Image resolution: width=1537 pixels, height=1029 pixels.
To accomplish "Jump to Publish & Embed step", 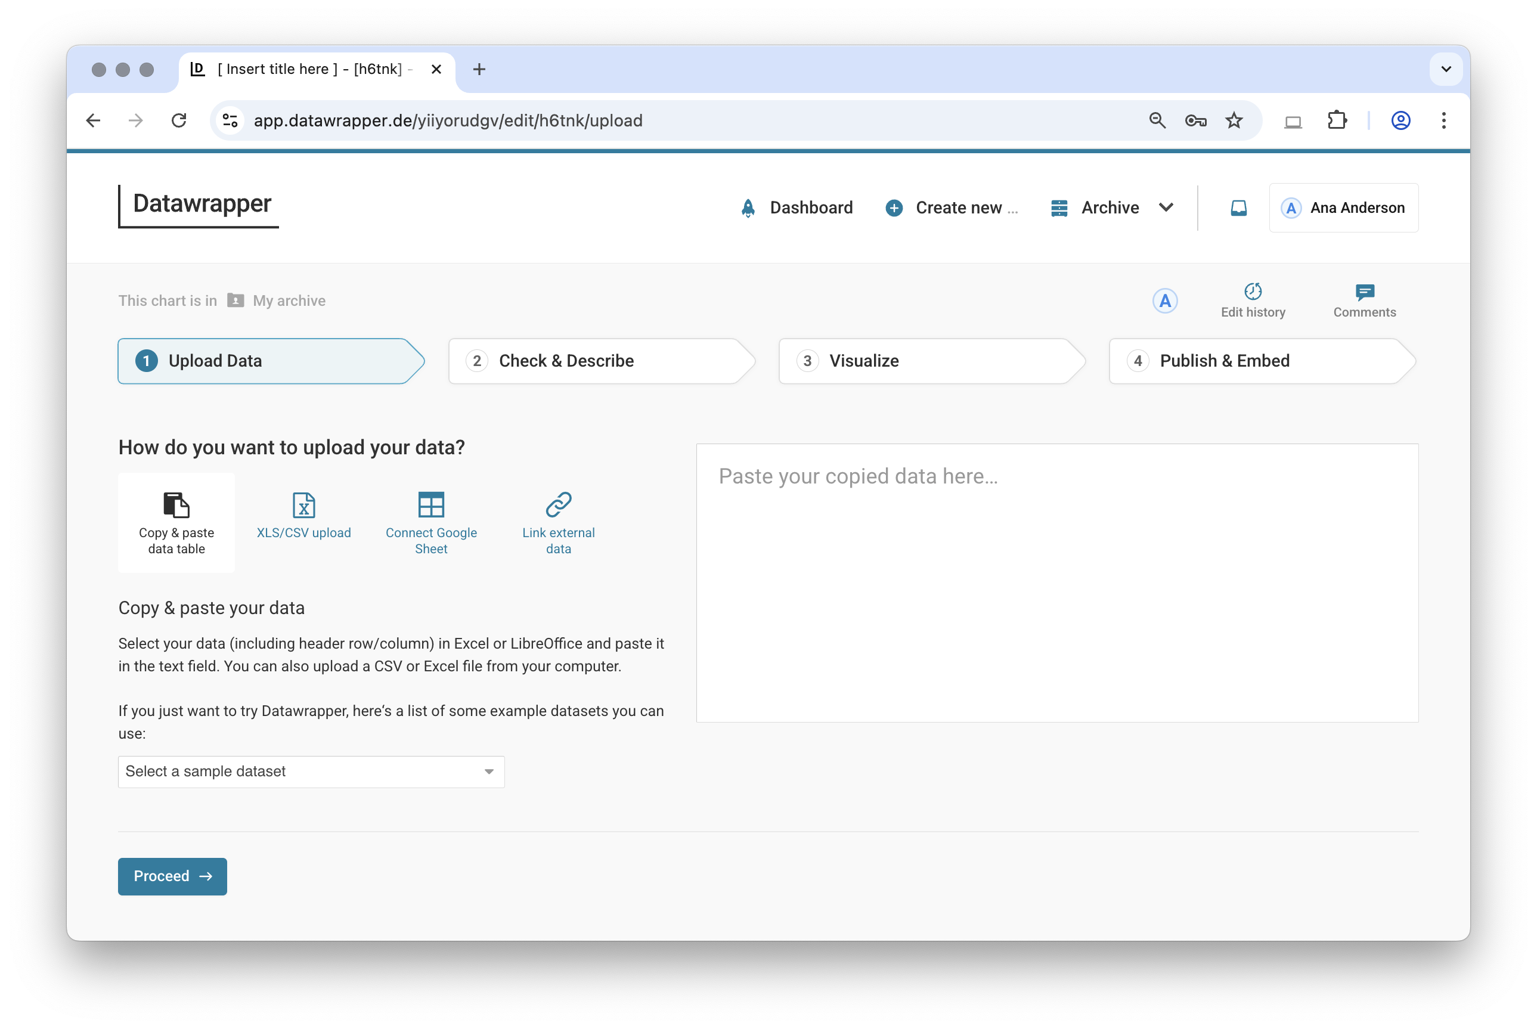I will tap(1261, 361).
